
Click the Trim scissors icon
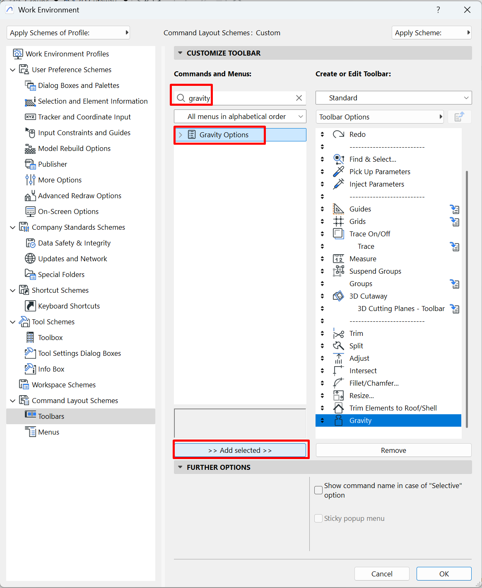pos(338,333)
